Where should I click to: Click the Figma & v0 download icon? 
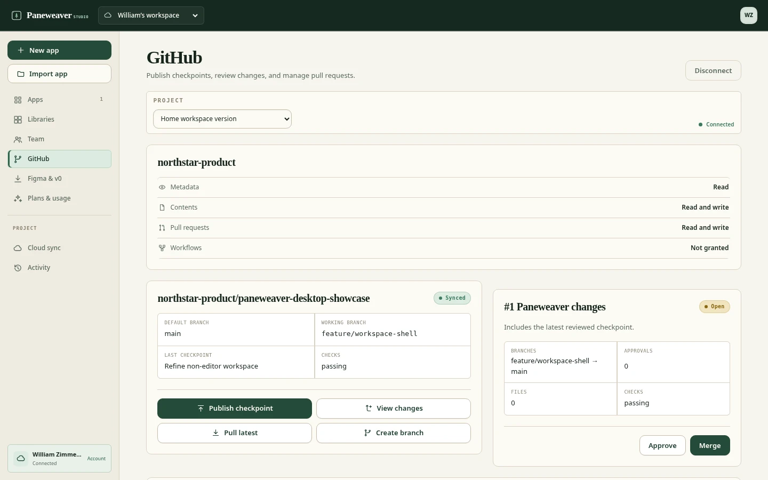tap(18, 179)
